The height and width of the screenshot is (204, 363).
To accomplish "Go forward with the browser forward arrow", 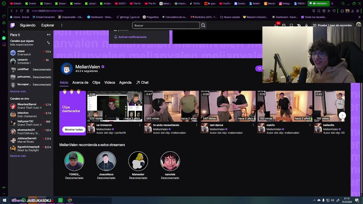I will pos(16,11).
